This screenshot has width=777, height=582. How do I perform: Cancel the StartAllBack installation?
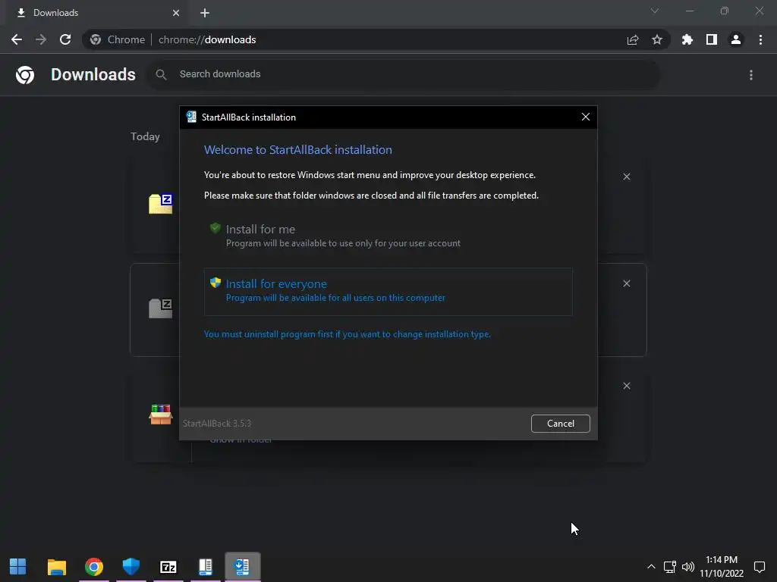561,423
